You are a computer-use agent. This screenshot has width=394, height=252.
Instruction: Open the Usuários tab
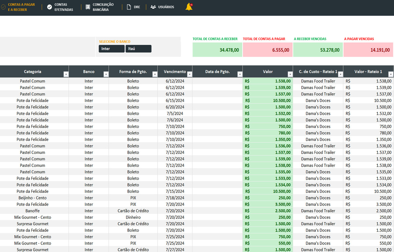click(x=166, y=7)
